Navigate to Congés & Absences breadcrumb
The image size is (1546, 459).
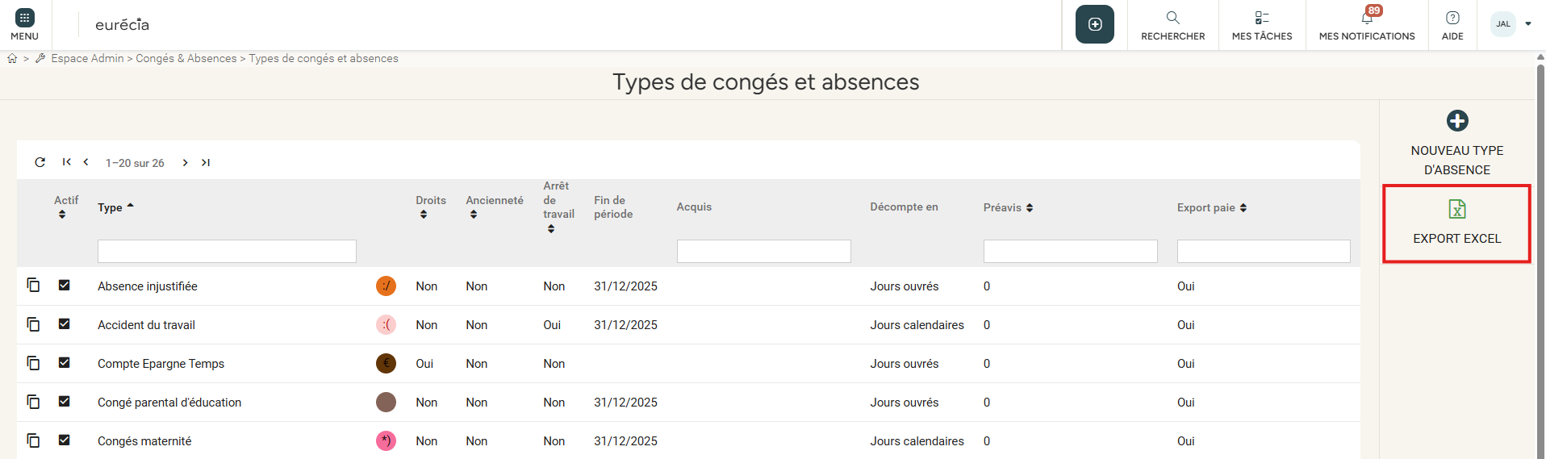(186, 58)
